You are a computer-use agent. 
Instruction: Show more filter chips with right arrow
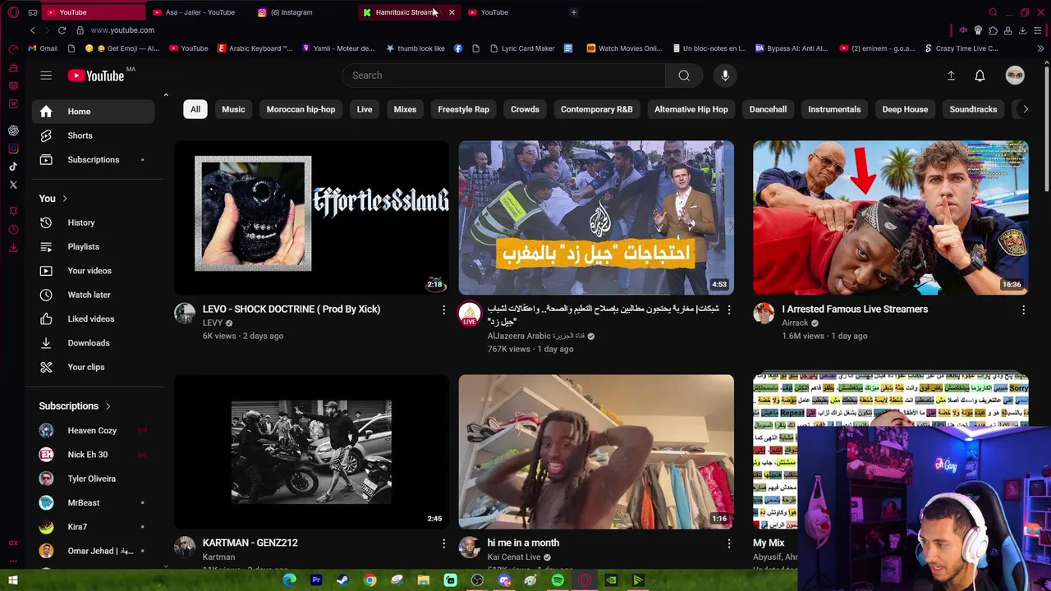[x=1025, y=109]
